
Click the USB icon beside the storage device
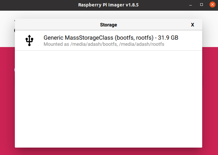click(x=29, y=41)
